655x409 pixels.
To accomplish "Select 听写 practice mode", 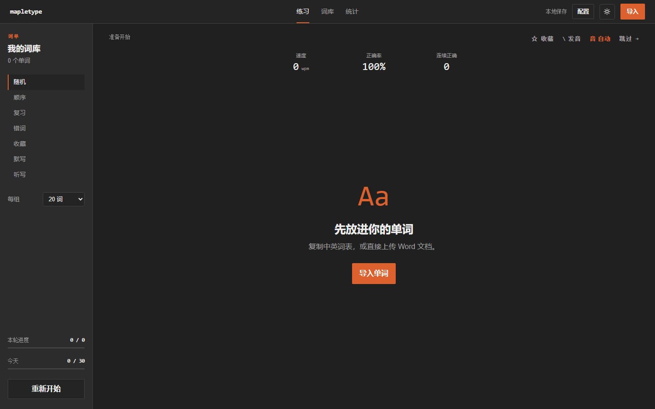I will 46,175.
